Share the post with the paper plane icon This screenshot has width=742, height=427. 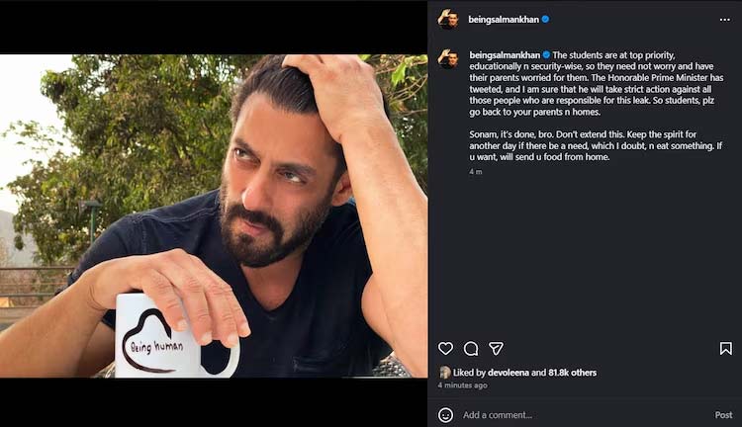496,349
